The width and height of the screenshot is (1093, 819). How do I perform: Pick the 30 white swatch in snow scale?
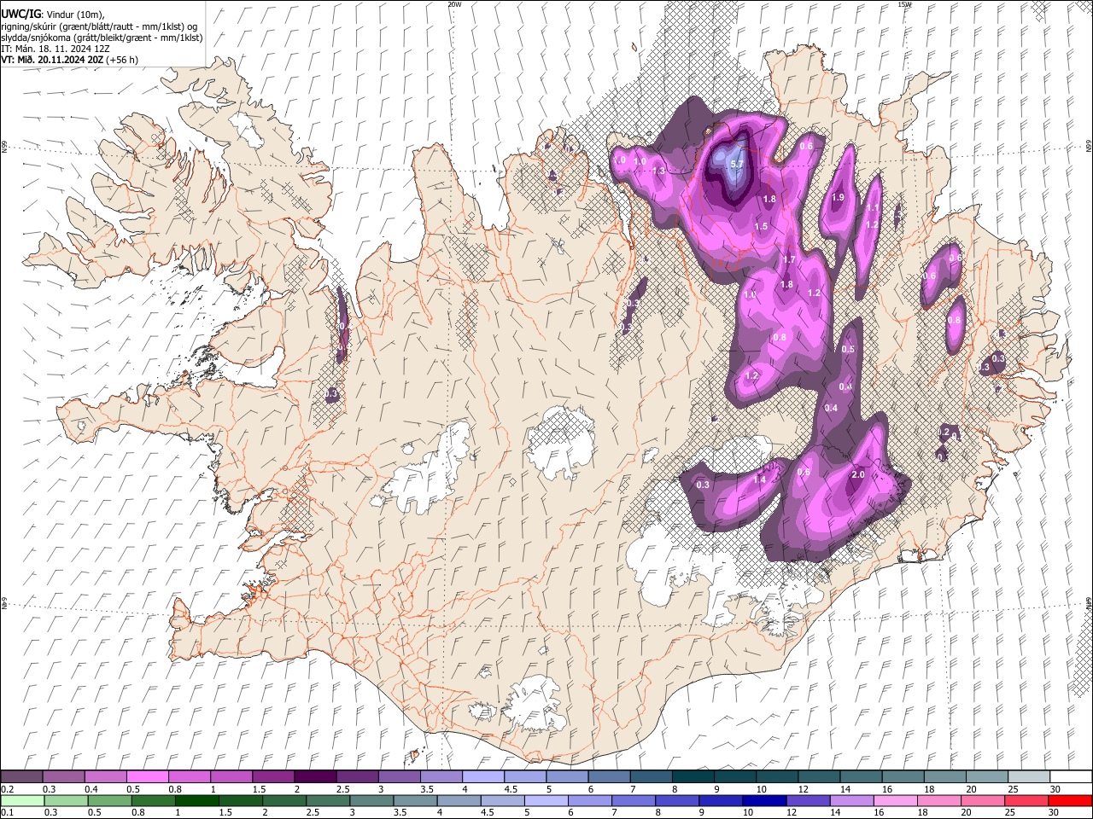tap(1072, 777)
